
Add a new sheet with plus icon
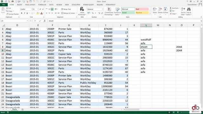tap(23, 110)
